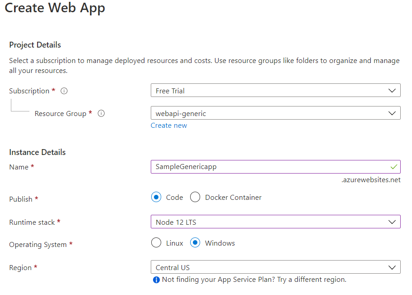Select the Code publish option
This screenshot has width=412, height=295.
tap(156, 197)
